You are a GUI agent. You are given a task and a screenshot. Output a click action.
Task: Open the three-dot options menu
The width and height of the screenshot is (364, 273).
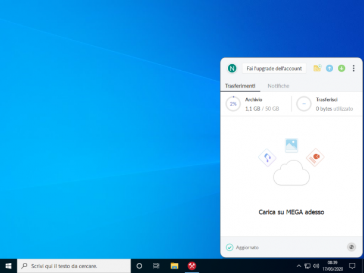click(x=353, y=68)
